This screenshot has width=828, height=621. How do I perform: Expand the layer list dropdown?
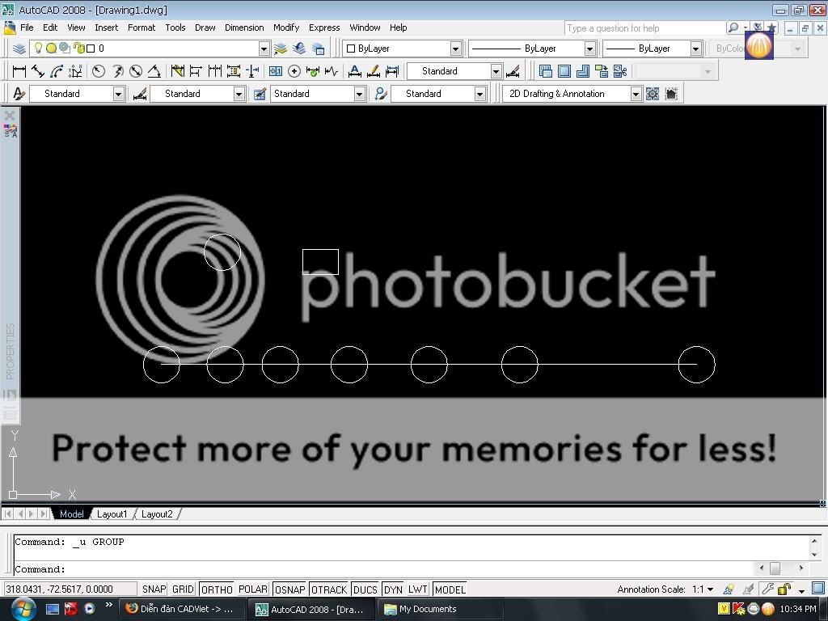click(264, 49)
